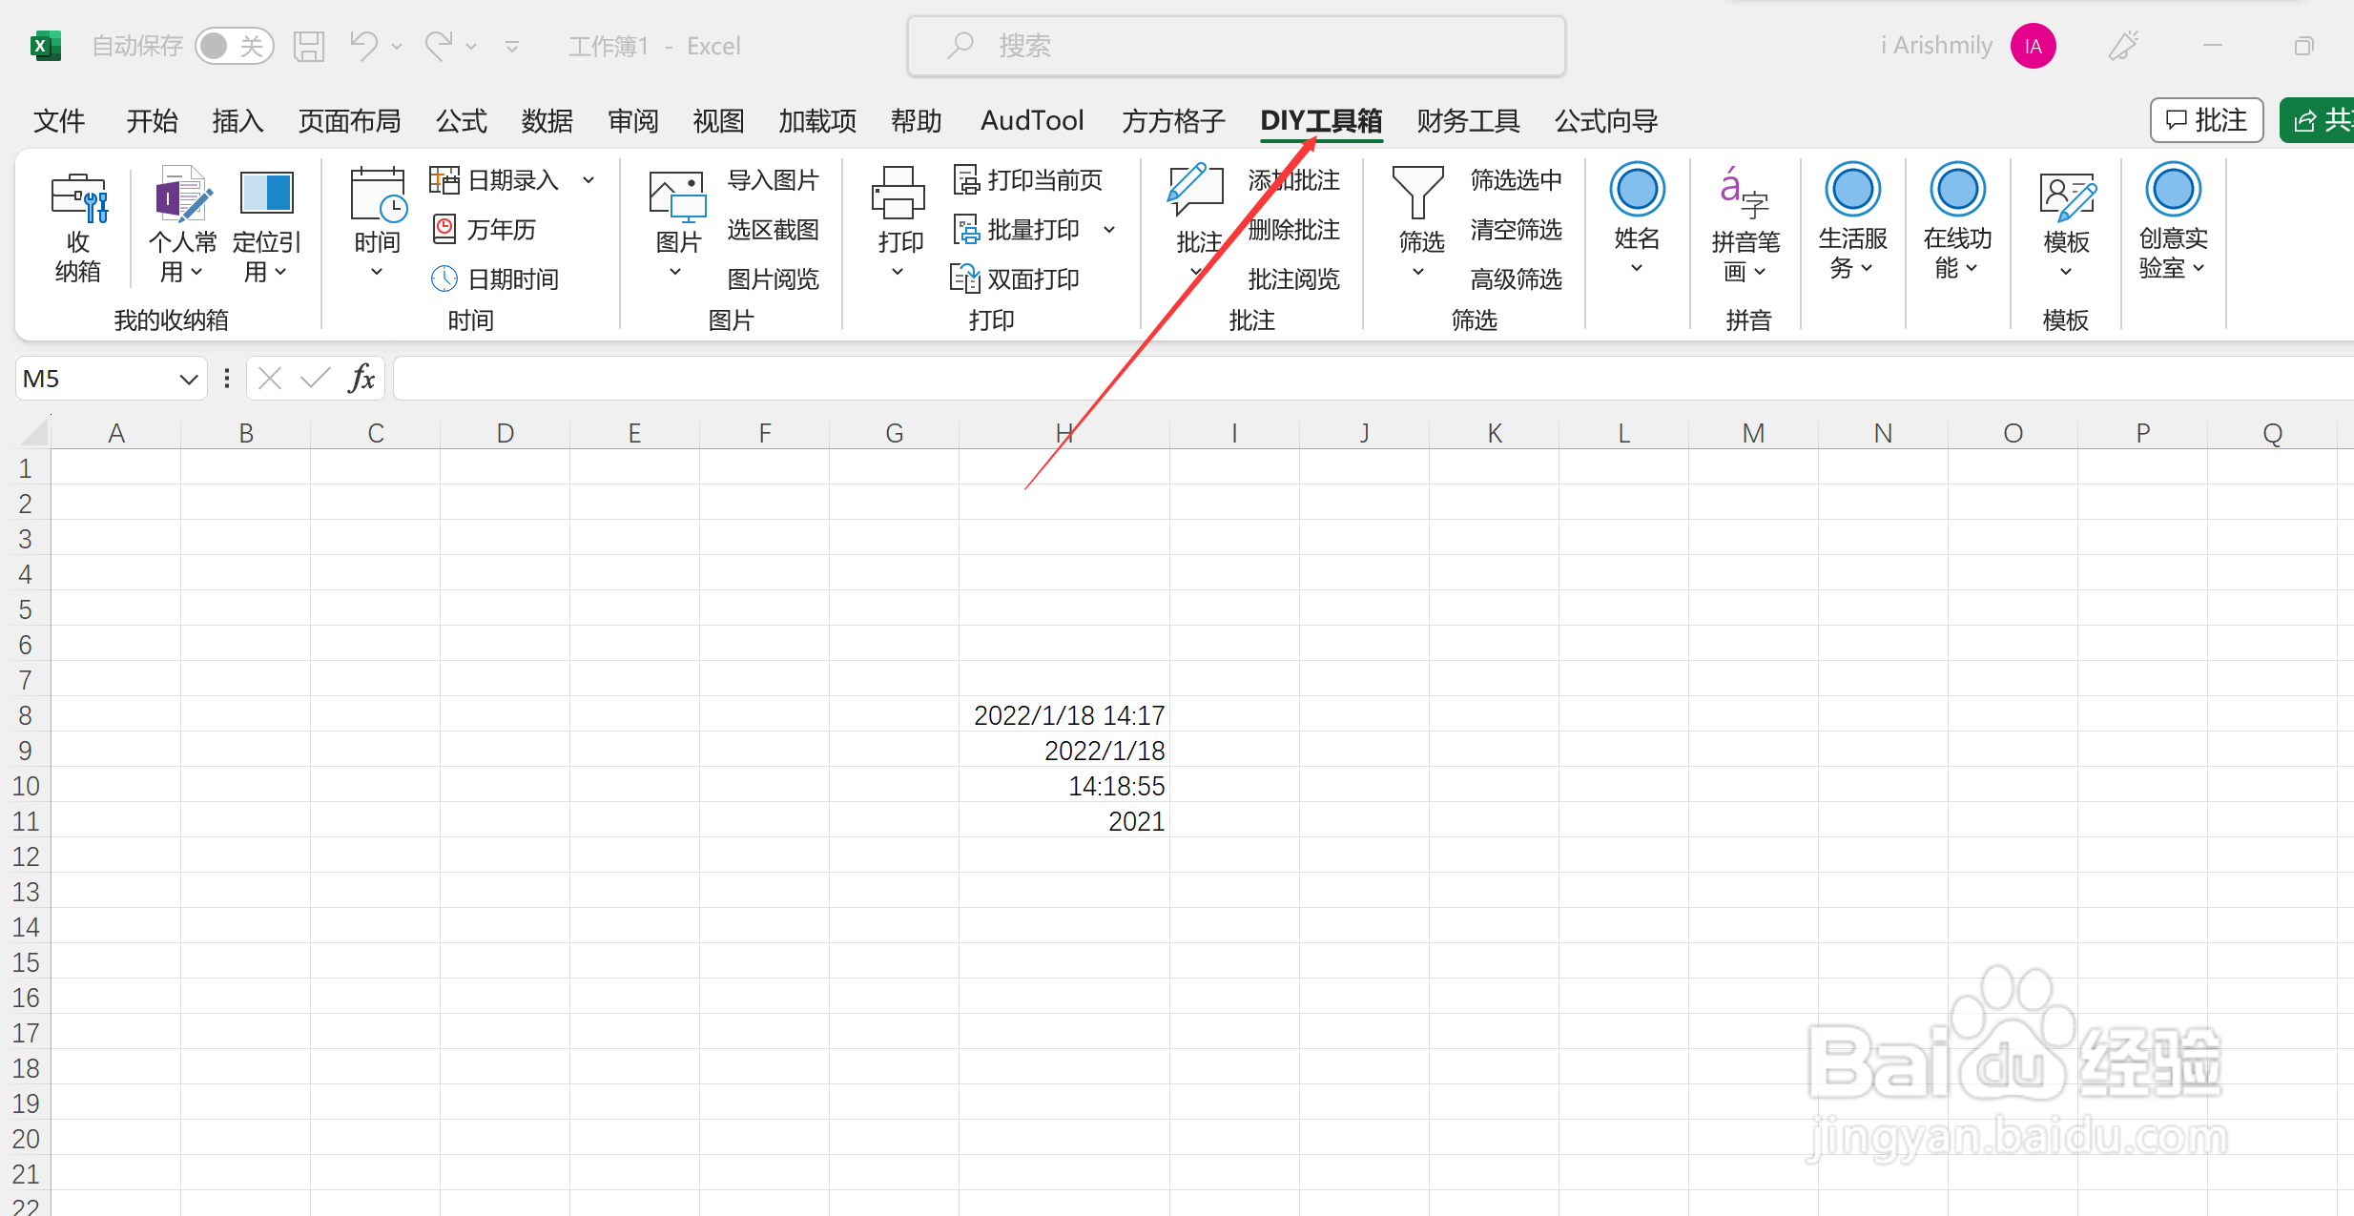Toggle 自动保存 autosave switch

[234, 46]
